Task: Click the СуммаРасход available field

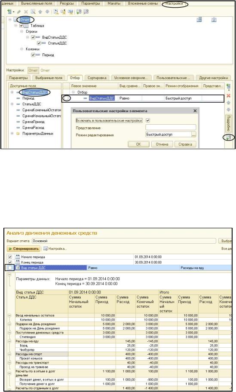Action: 33,128
